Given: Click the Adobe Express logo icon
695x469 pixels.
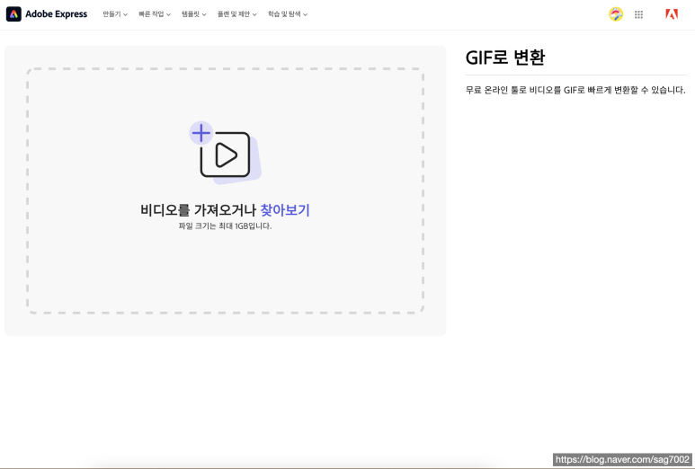Looking at the screenshot, I should click(13, 14).
